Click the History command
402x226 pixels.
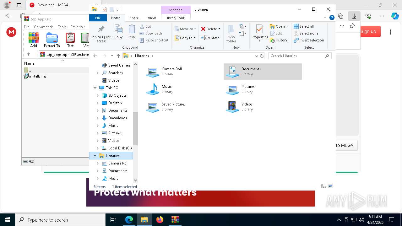(x=279, y=40)
